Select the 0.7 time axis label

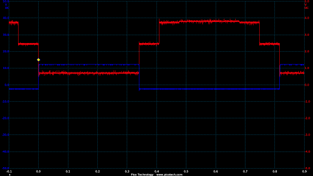[245, 172]
